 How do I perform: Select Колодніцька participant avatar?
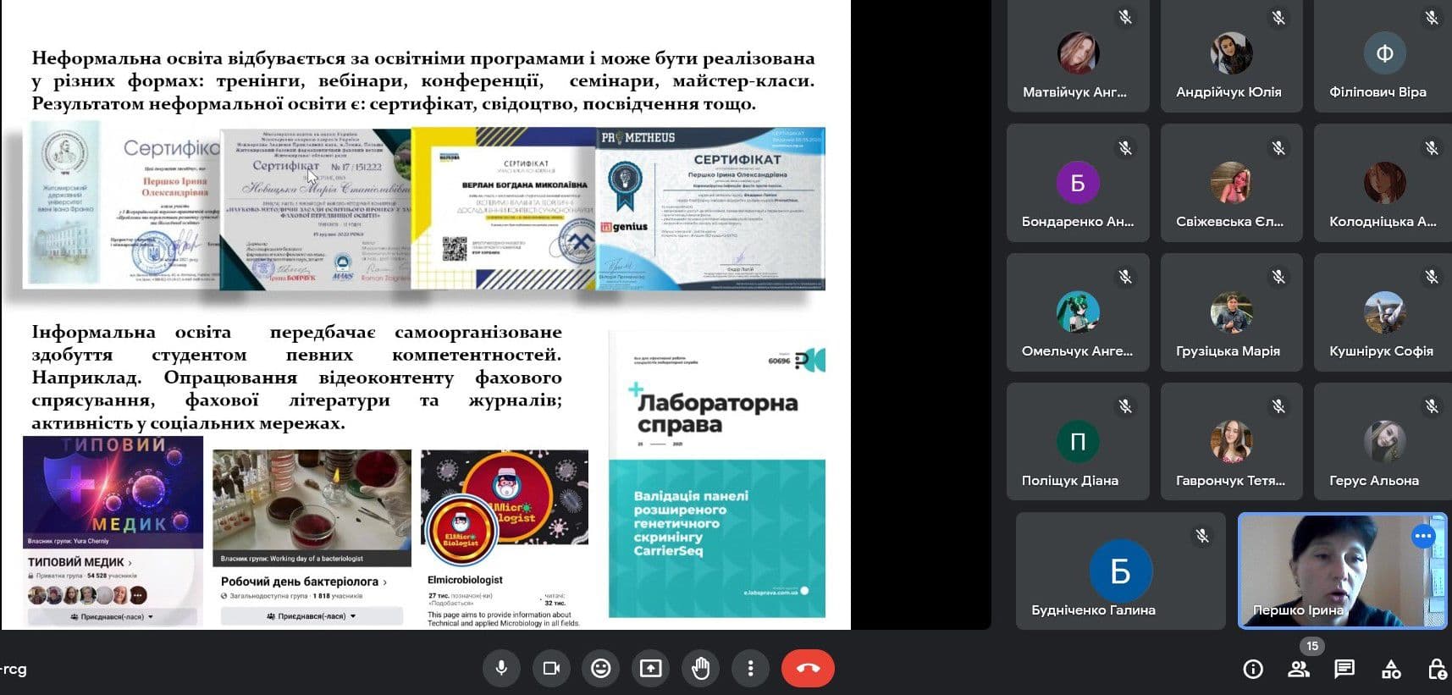[1384, 182]
